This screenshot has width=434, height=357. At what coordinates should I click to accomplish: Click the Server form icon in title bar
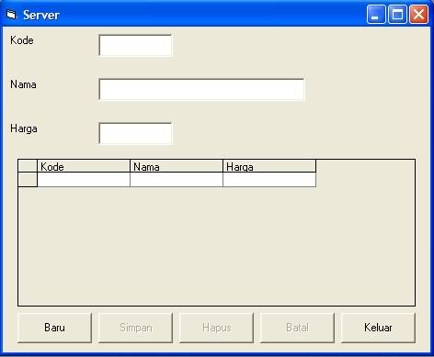pos(11,15)
